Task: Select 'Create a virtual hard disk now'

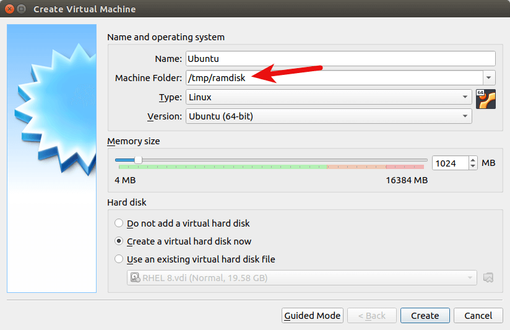Action: click(119, 241)
